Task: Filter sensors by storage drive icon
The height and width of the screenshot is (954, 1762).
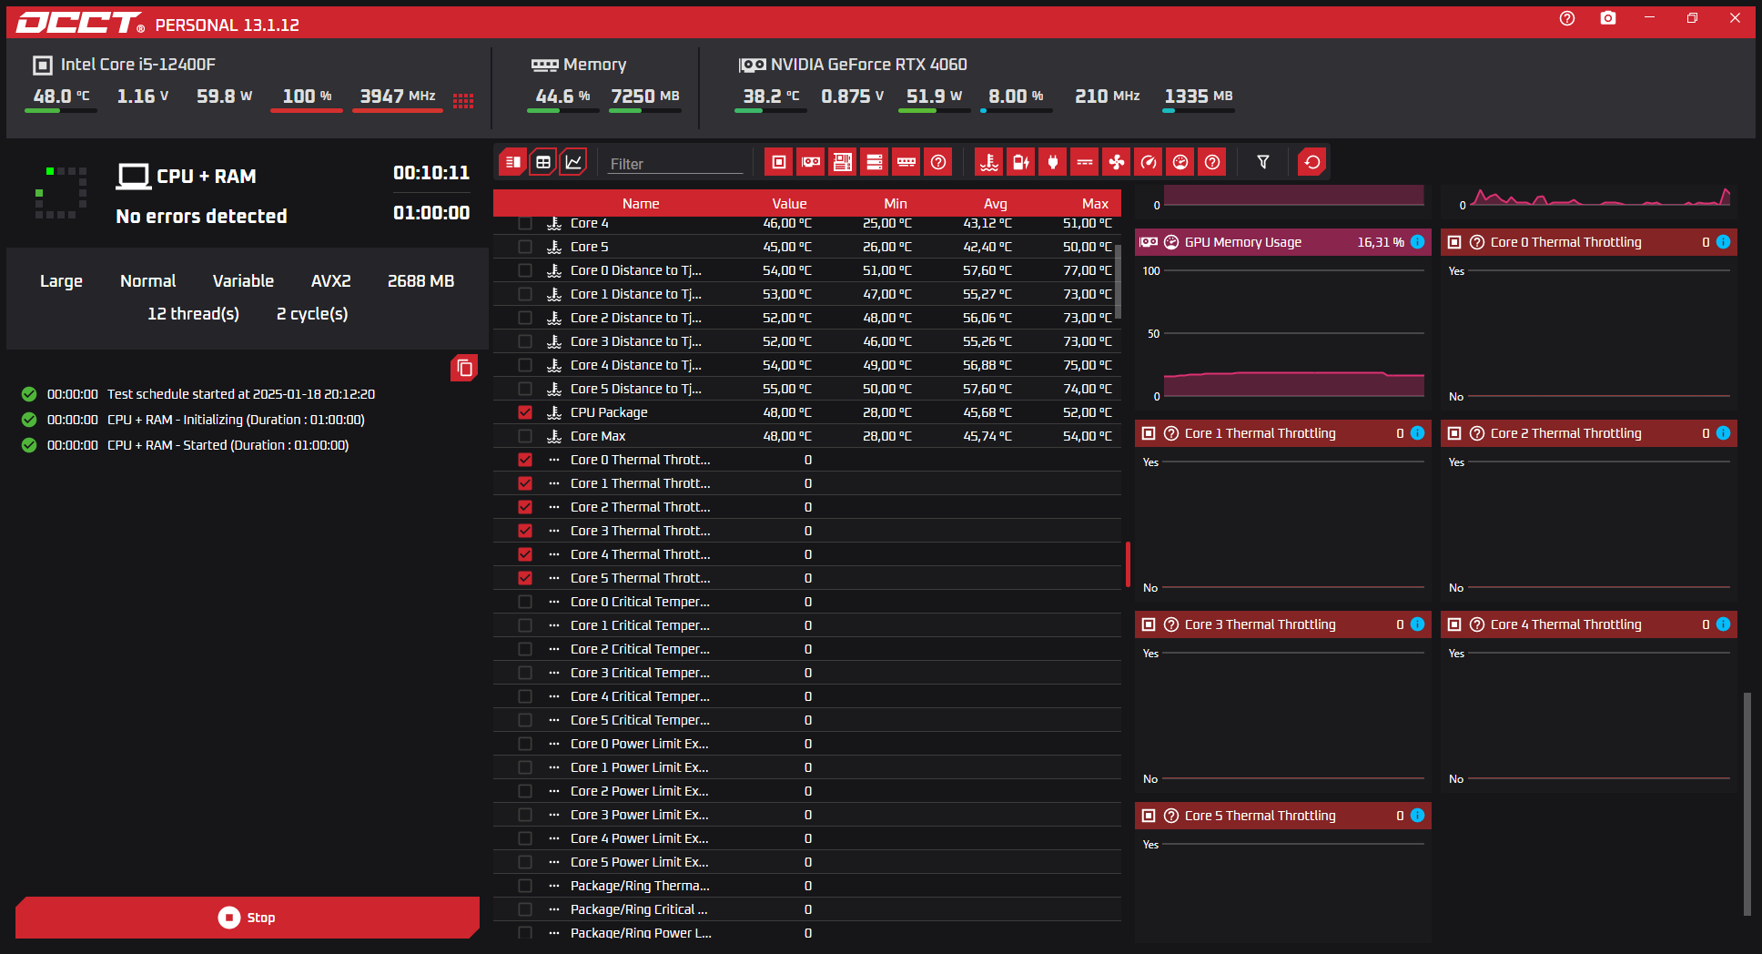Action: pyautogui.click(x=874, y=162)
